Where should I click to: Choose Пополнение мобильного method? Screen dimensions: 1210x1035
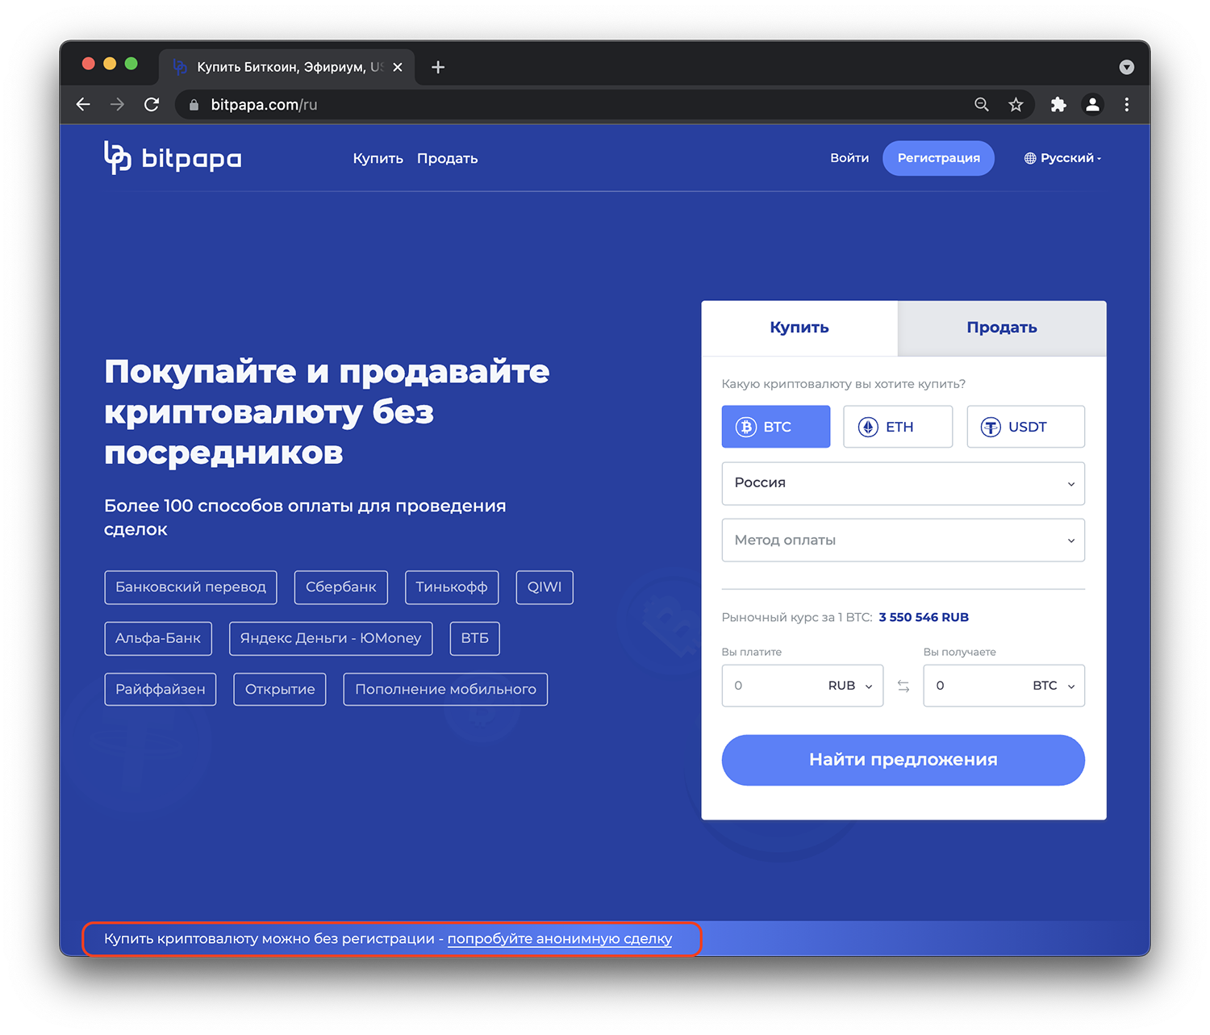coord(445,690)
